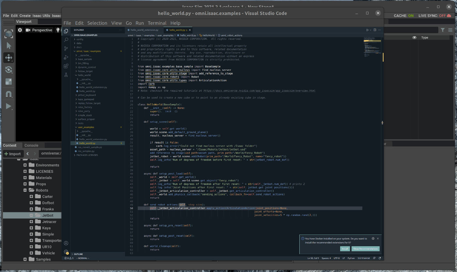Open Explorer panel ellipsis menu
The width and height of the screenshot is (457, 272).
[x=120, y=30]
